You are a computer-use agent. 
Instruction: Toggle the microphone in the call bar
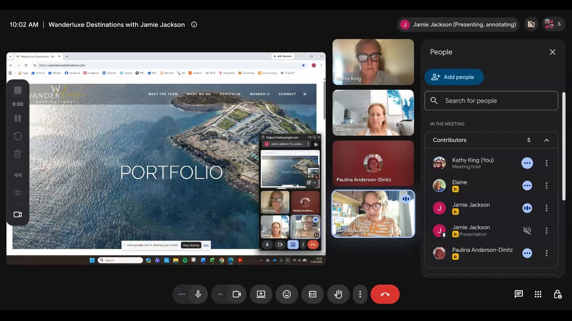pos(198,294)
